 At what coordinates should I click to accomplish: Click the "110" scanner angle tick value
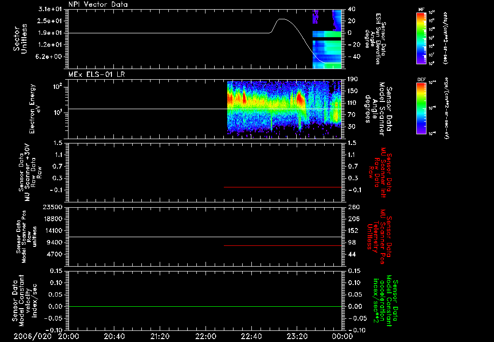point(353,103)
